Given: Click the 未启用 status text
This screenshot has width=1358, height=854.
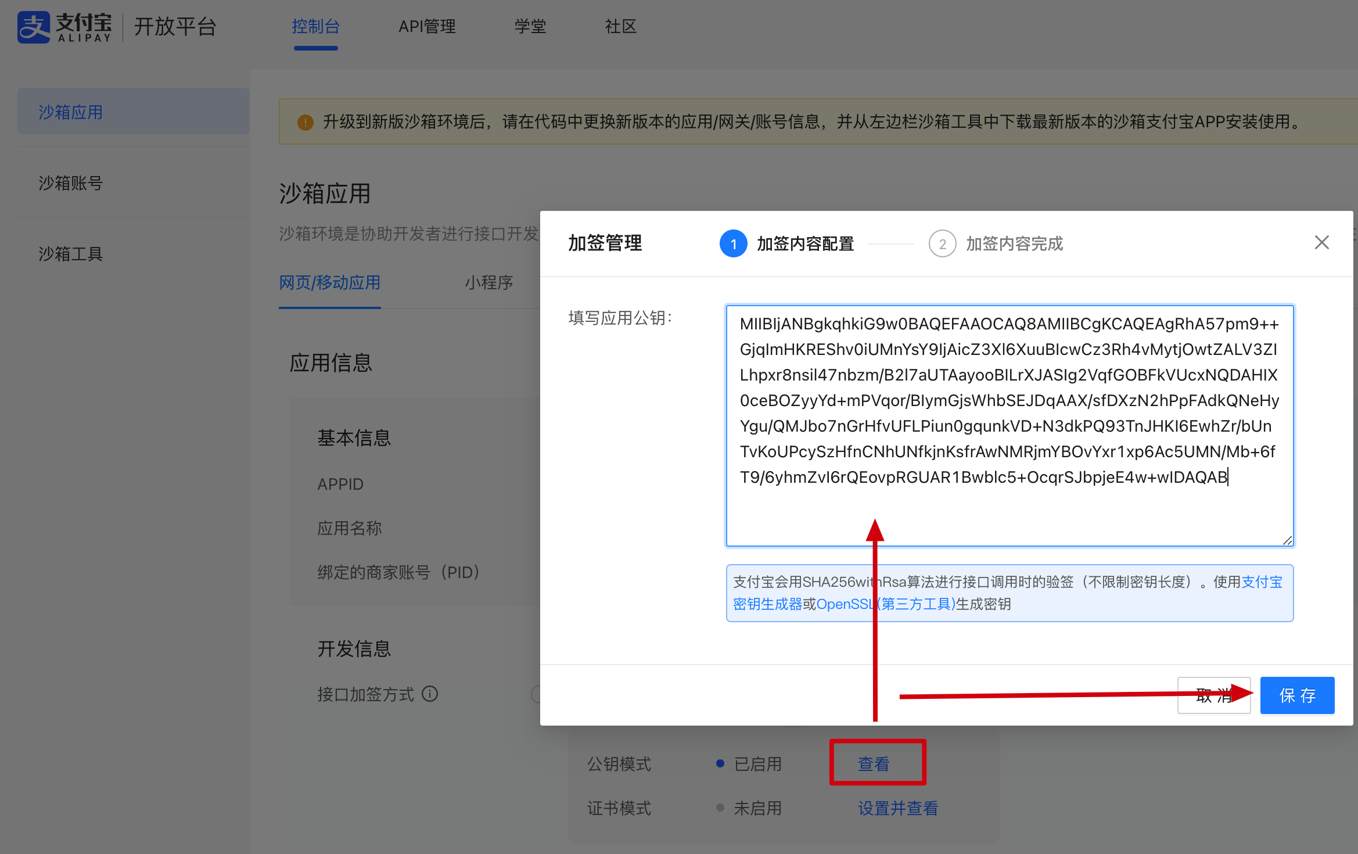Looking at the screenshot, I should click(x=757, y=808).
